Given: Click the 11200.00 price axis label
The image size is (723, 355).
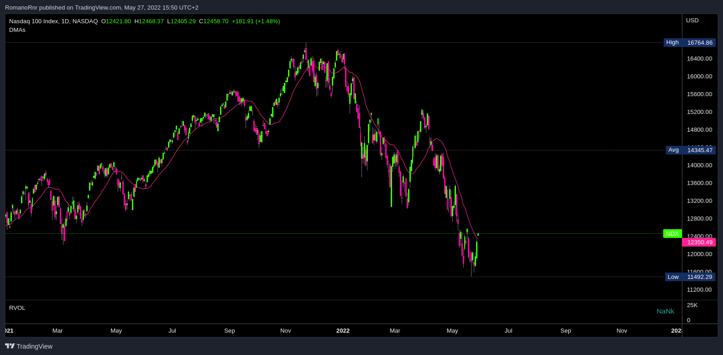Looking at the screenshot, I should click(699, 289).
